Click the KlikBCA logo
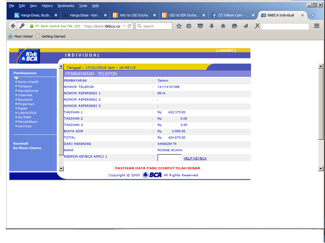 pos(29,56)
